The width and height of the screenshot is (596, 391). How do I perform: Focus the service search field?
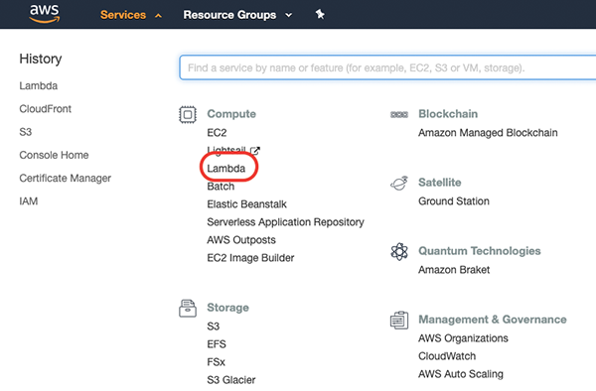[x=387, y=67]
